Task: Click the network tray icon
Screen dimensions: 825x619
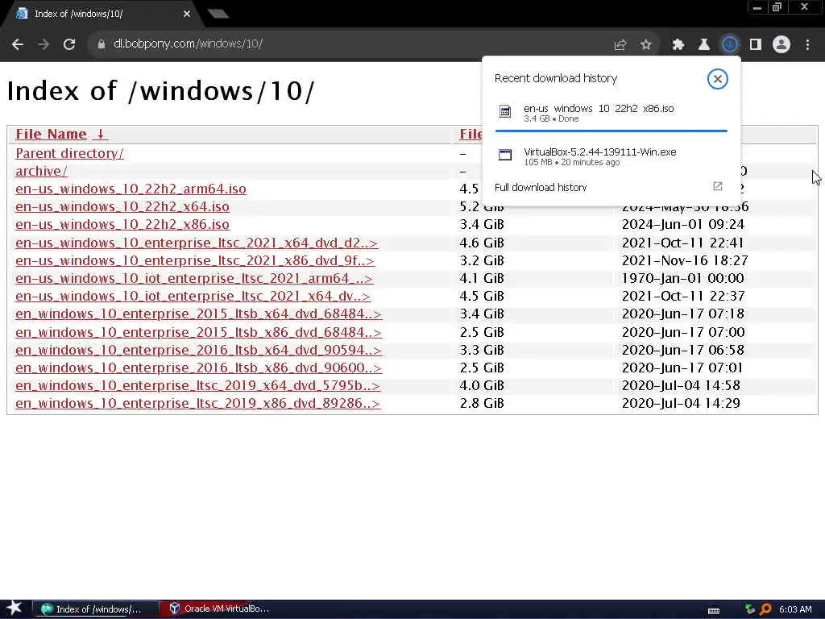Action: tap(750, 609)
